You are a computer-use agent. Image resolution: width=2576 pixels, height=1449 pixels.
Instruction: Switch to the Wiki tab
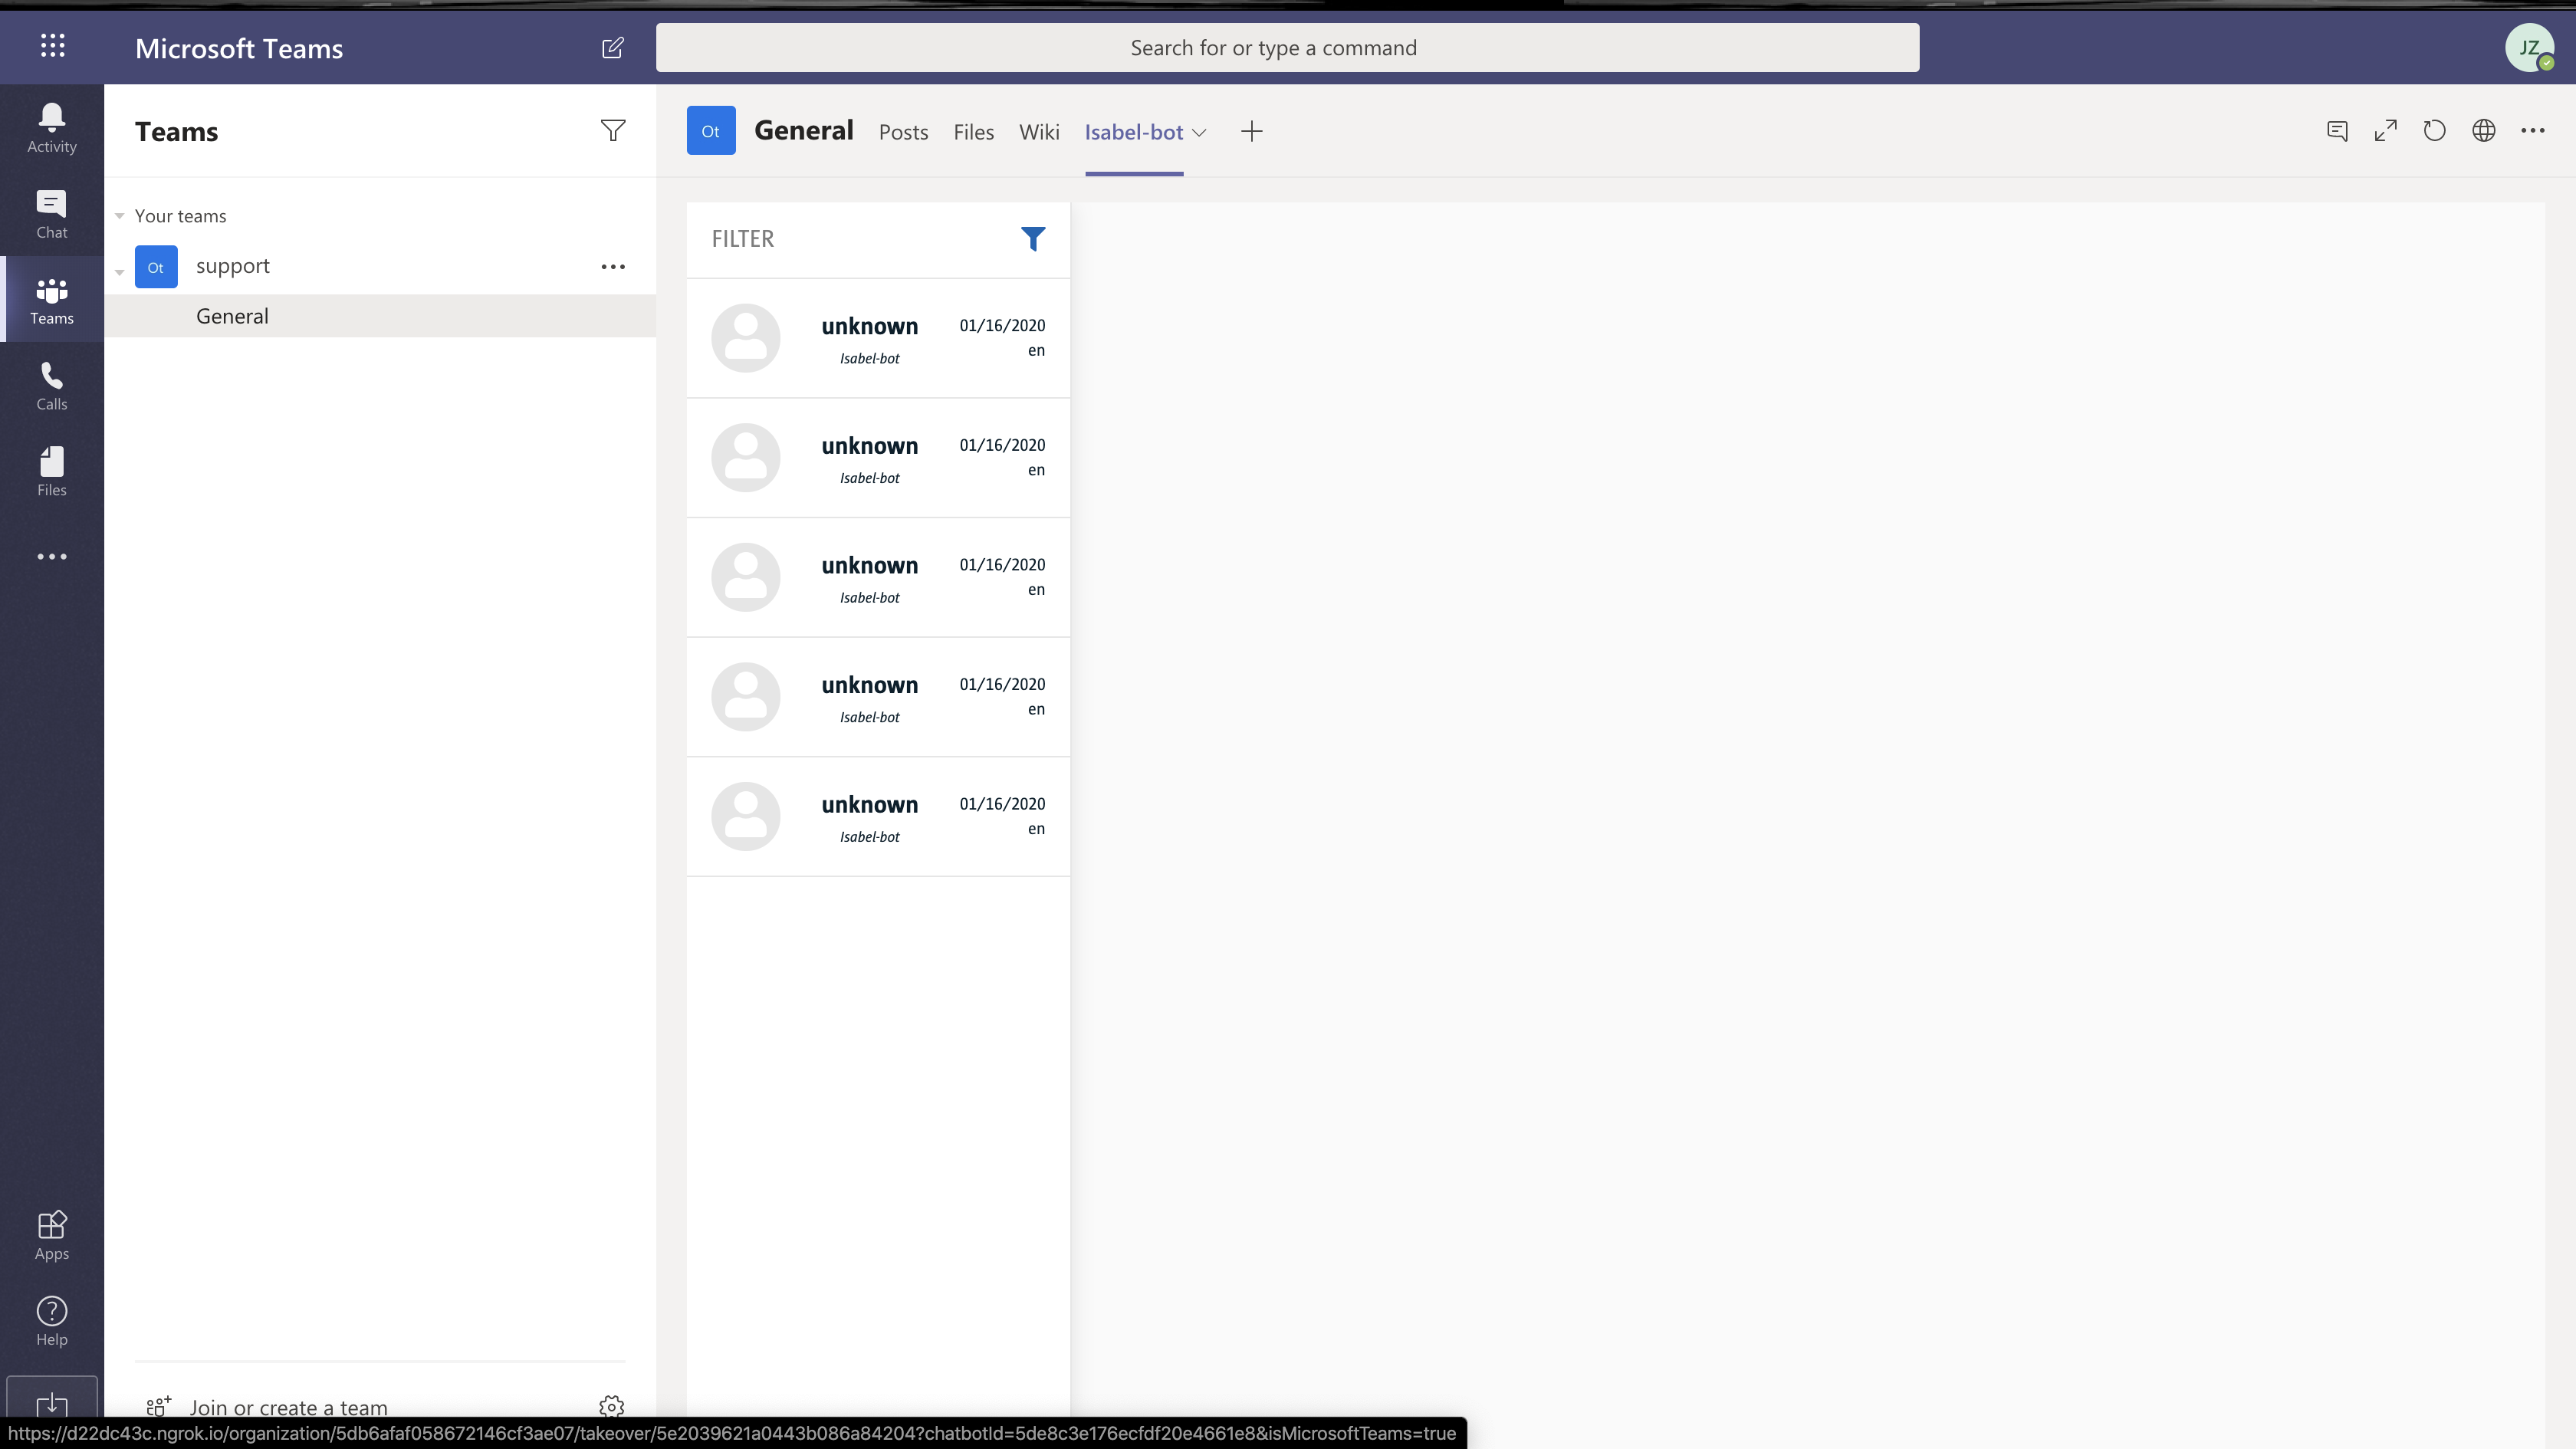coord(1038,132)
